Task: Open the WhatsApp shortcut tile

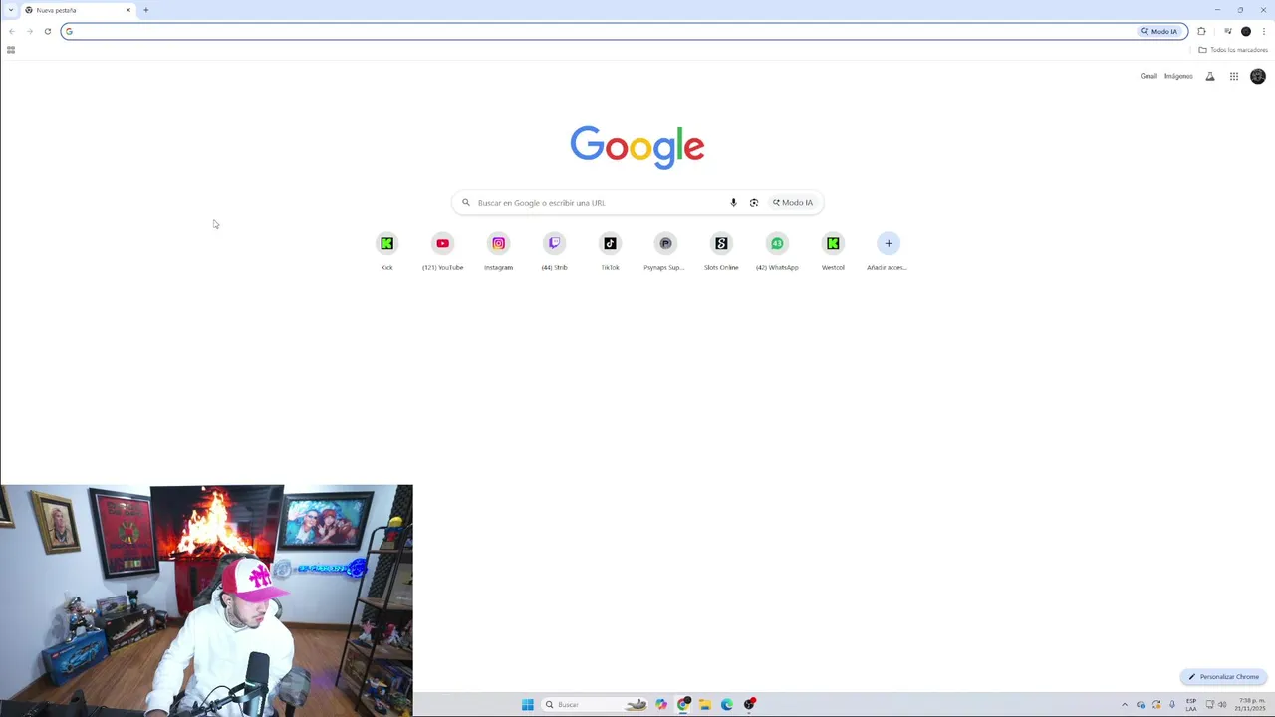Action: (777, 251)
